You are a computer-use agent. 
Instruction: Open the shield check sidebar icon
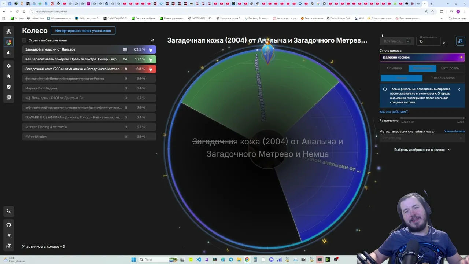pos(9,87)
